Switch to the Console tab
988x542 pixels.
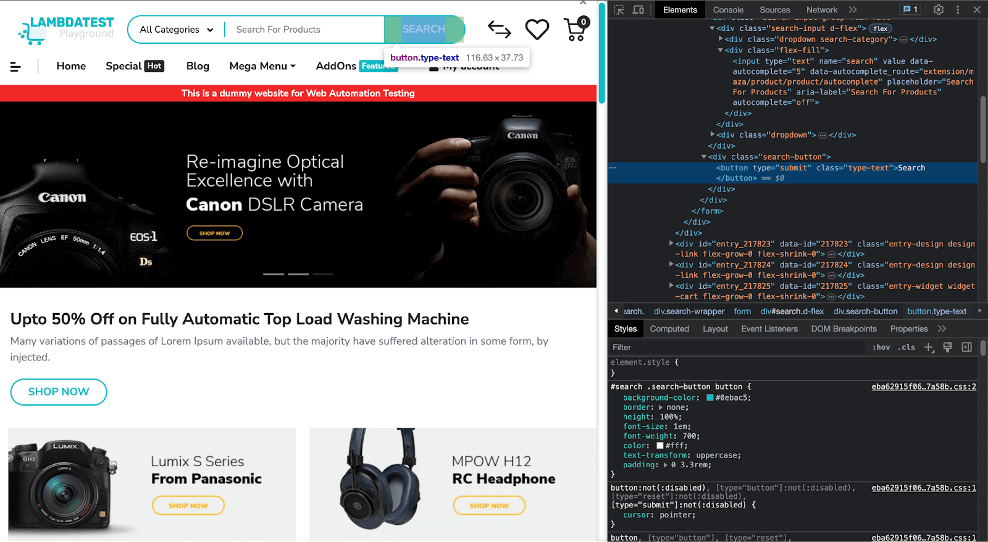click(728, 10)
